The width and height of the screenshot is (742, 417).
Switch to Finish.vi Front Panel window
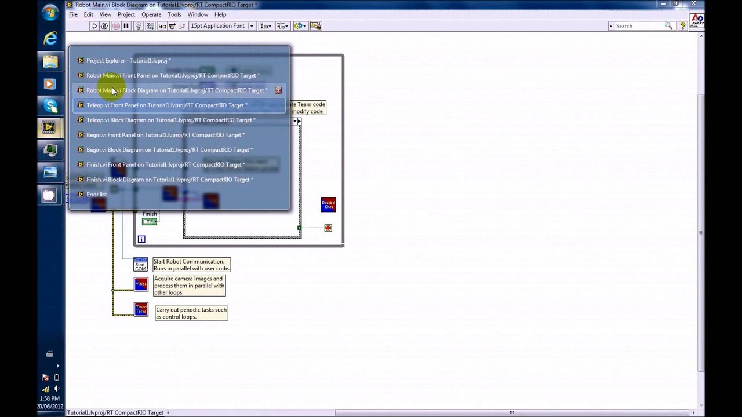coord(179,164)
